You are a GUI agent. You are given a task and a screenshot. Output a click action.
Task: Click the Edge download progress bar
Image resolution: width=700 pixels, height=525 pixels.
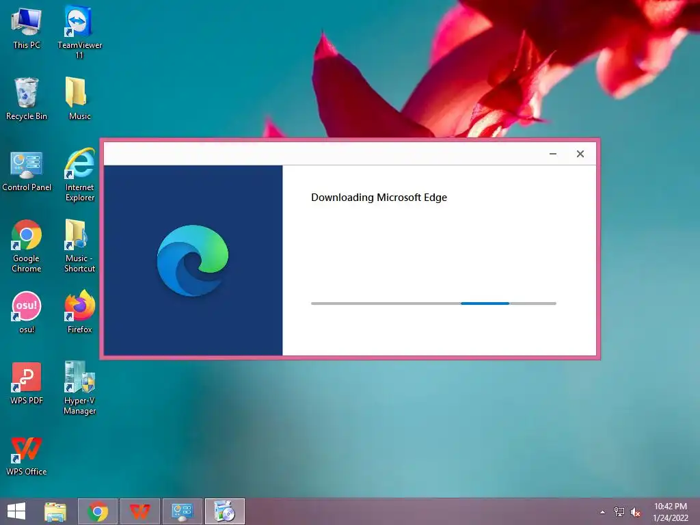tap(433, 304)
